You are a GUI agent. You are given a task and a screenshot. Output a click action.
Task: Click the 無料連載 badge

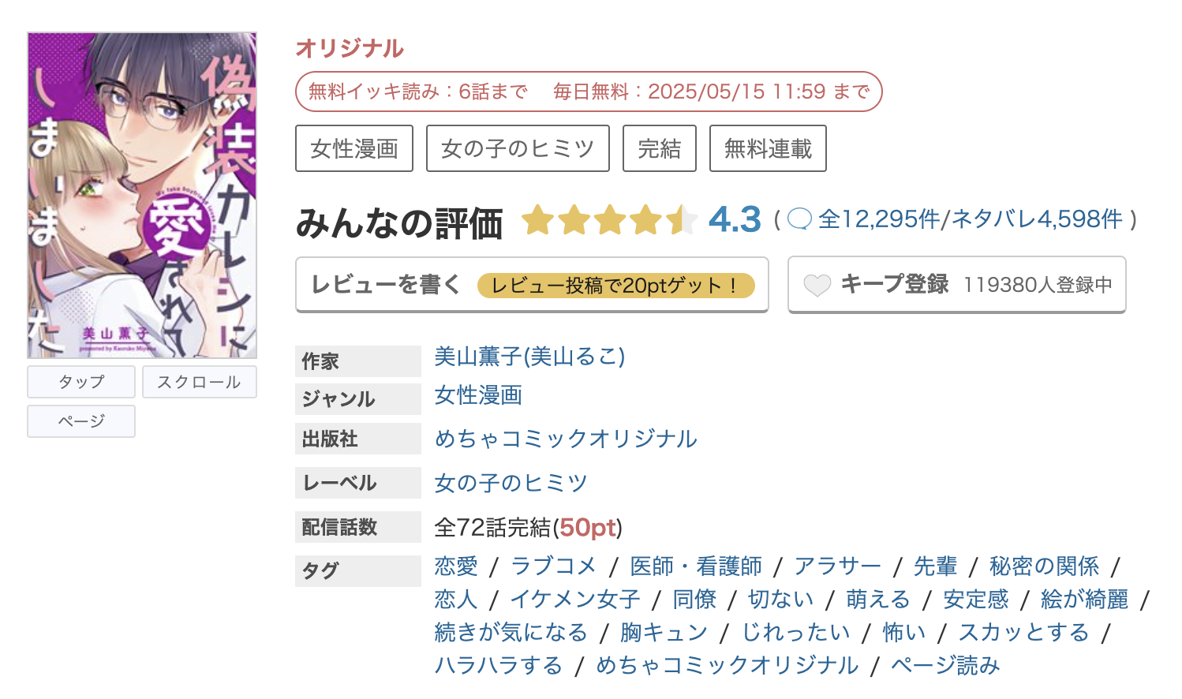click(x=767, y=148)
